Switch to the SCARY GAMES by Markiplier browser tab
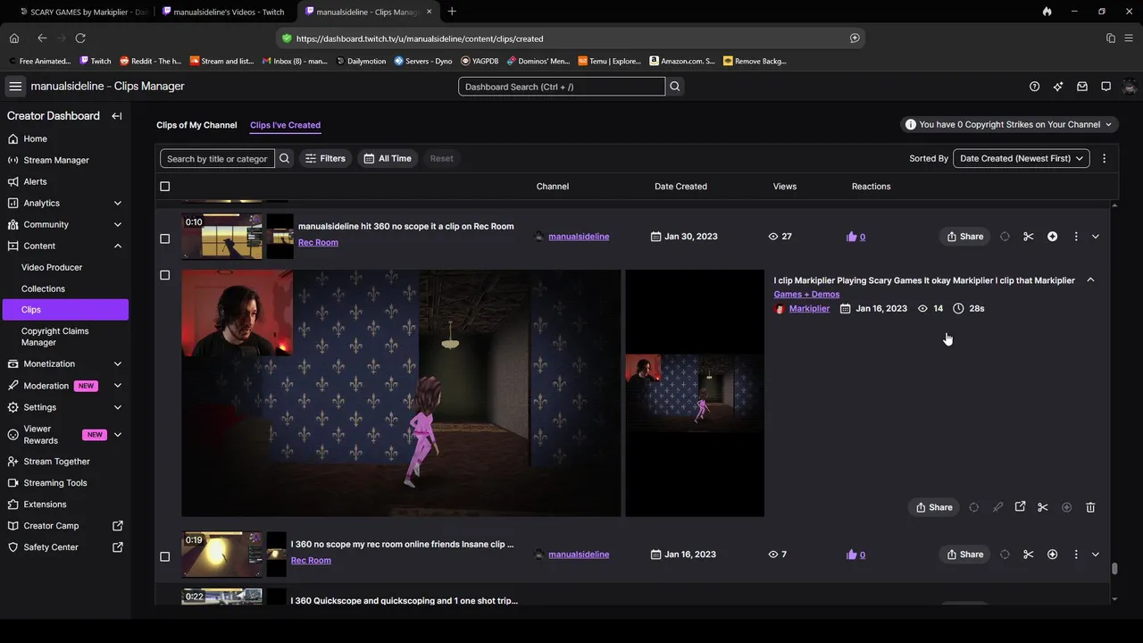Viewport: 1143px width, 643px height. [x=82, y=12]
